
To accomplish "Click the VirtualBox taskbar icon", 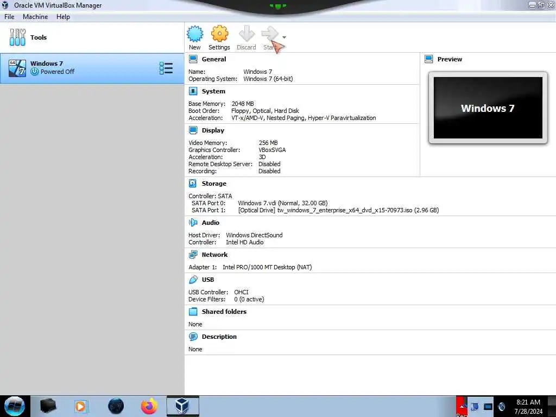I will point(182,406).
